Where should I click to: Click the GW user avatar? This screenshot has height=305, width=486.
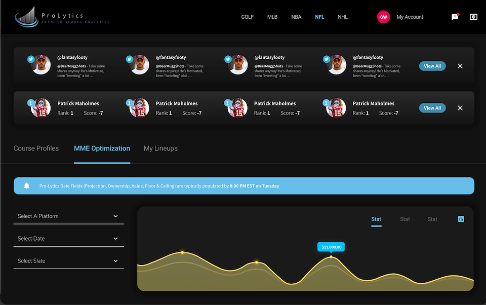383,17
